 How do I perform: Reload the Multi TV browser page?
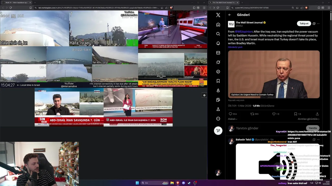pos(11,8)
